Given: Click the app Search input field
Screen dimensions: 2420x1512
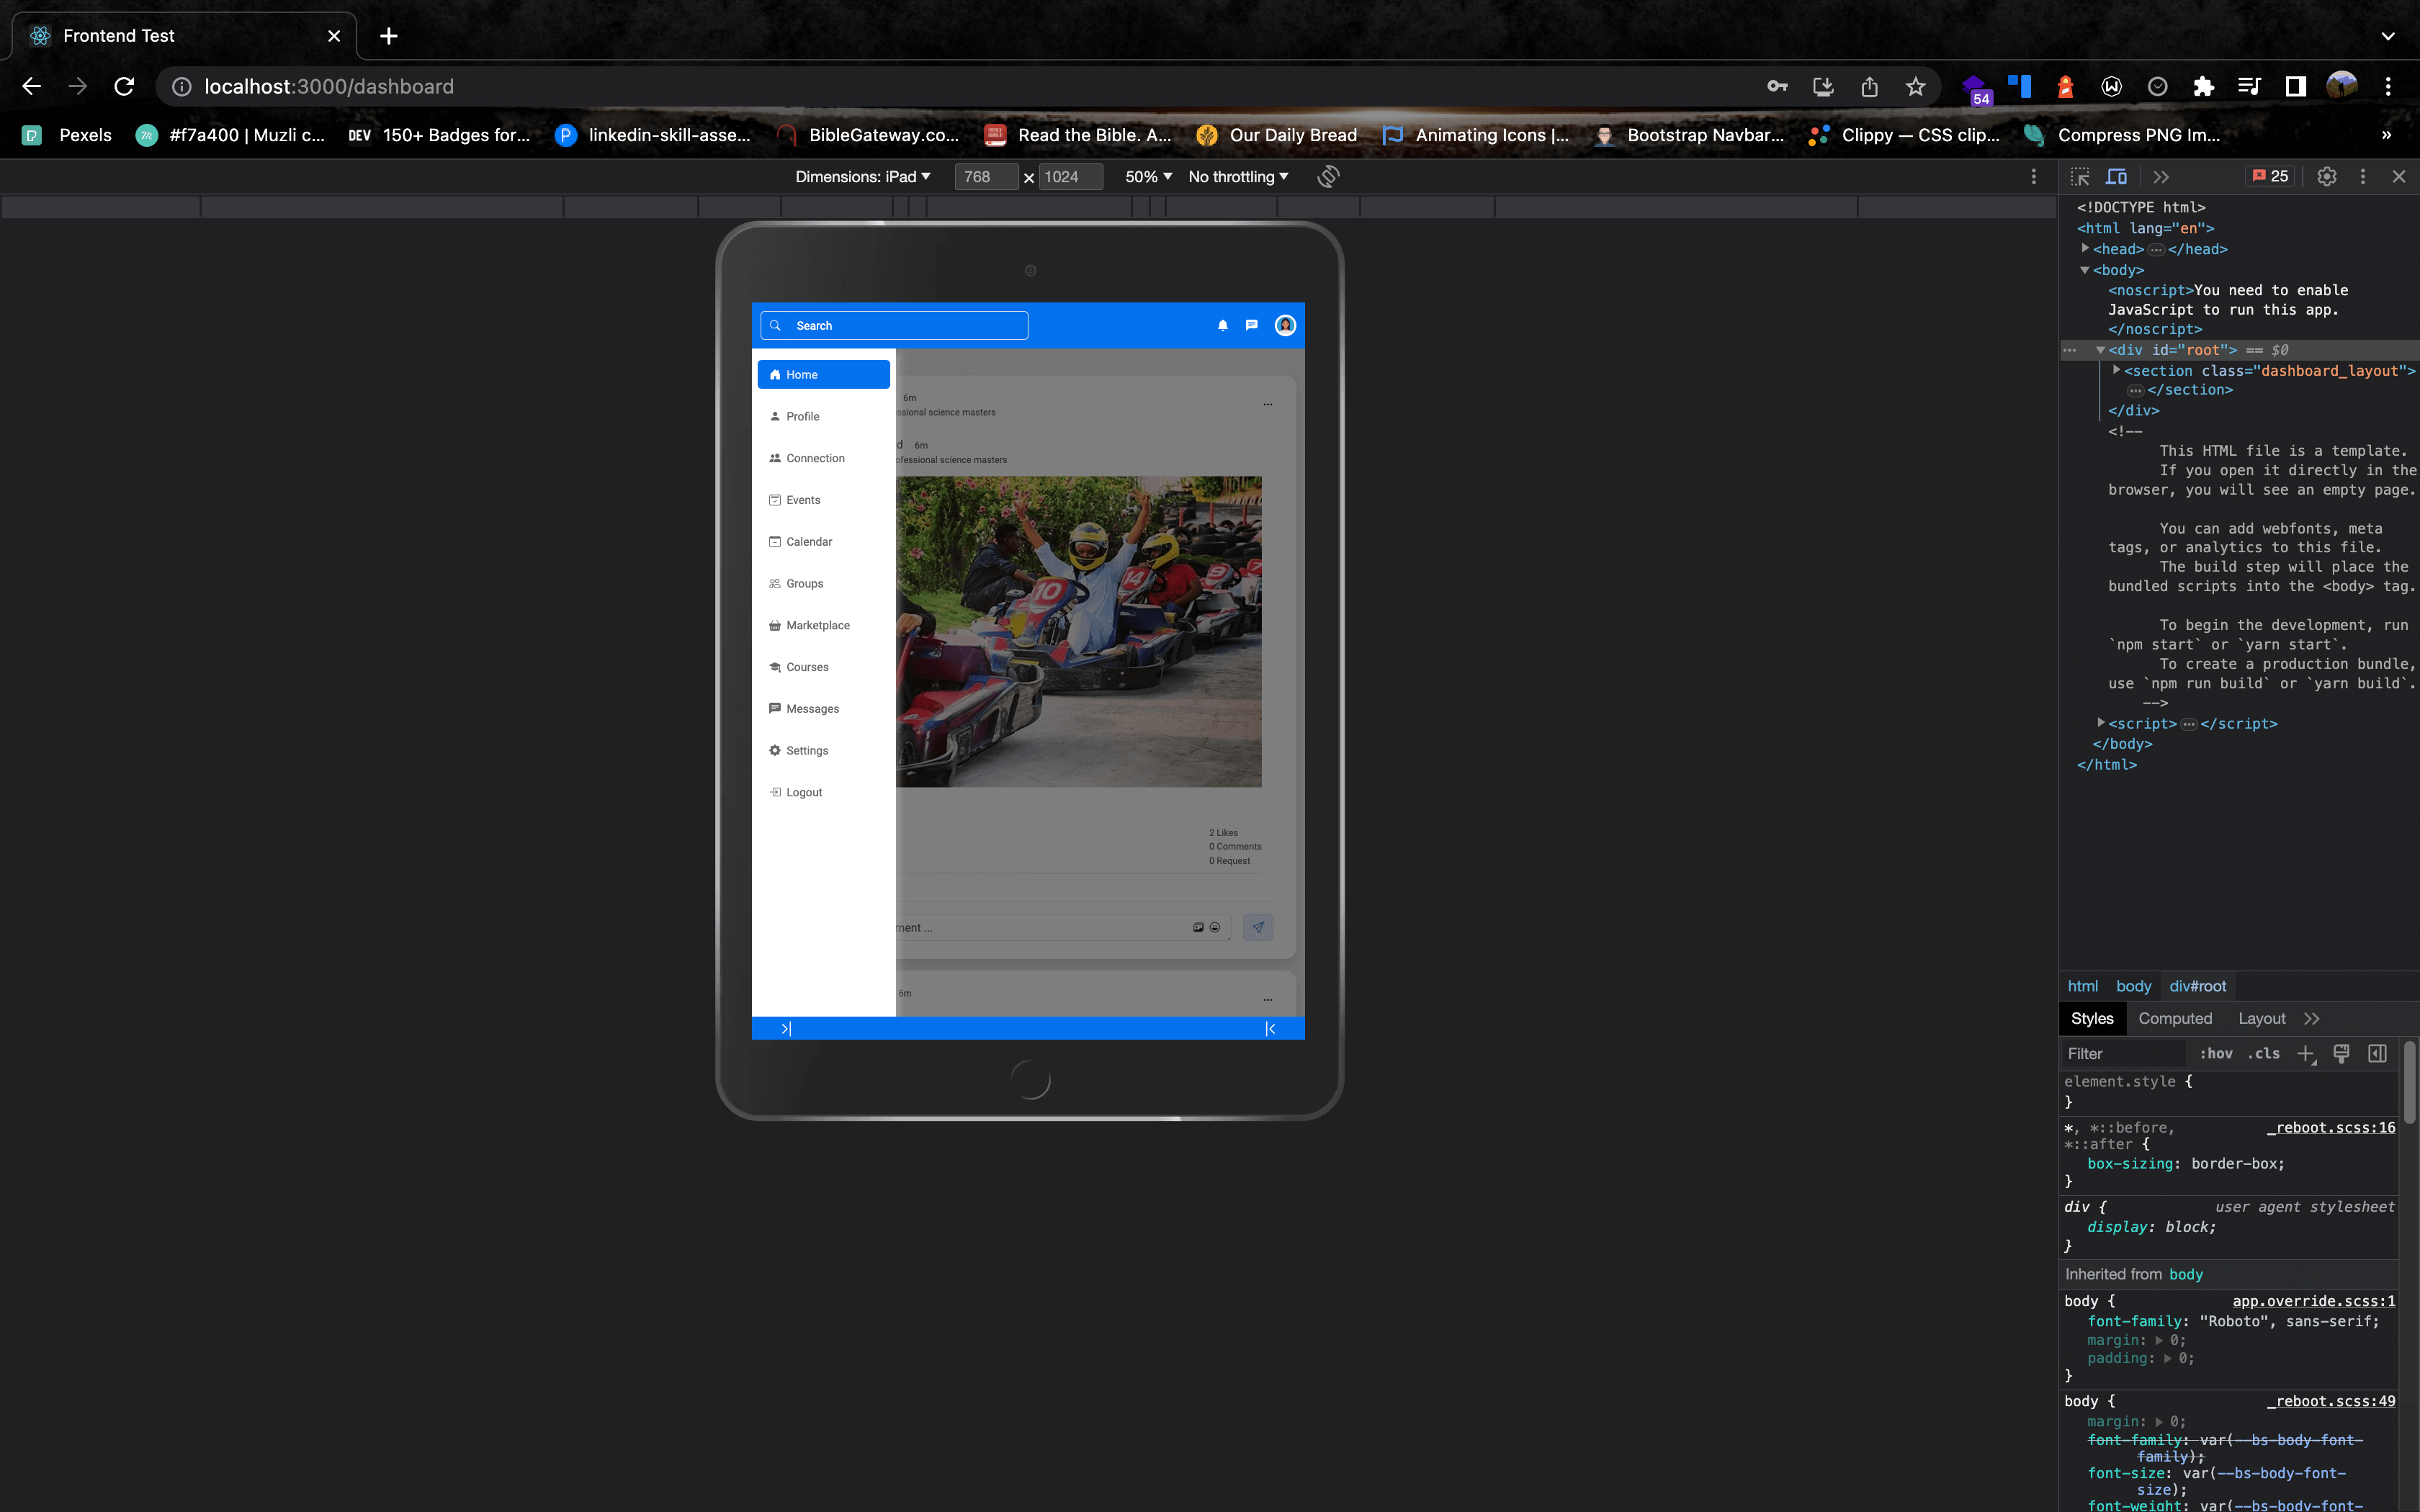Looking at the screenshot, I should (x=894, y=325).
